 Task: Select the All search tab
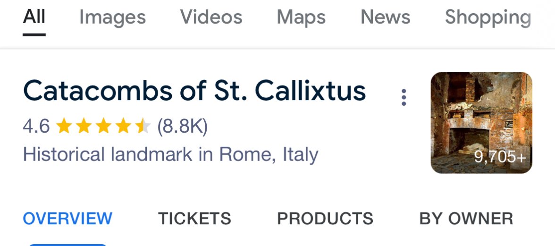click(x=34, y=18)
